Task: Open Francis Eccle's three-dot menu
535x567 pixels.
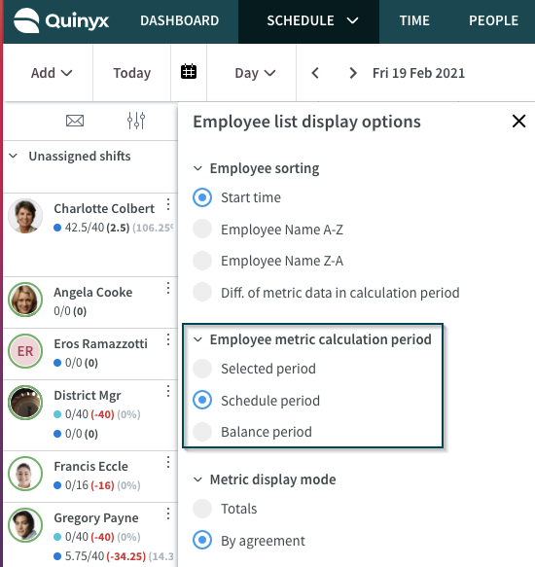Action: pyautogui.click(x=168, y=462)
